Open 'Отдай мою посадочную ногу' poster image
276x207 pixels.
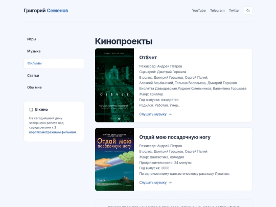(114, 159)
